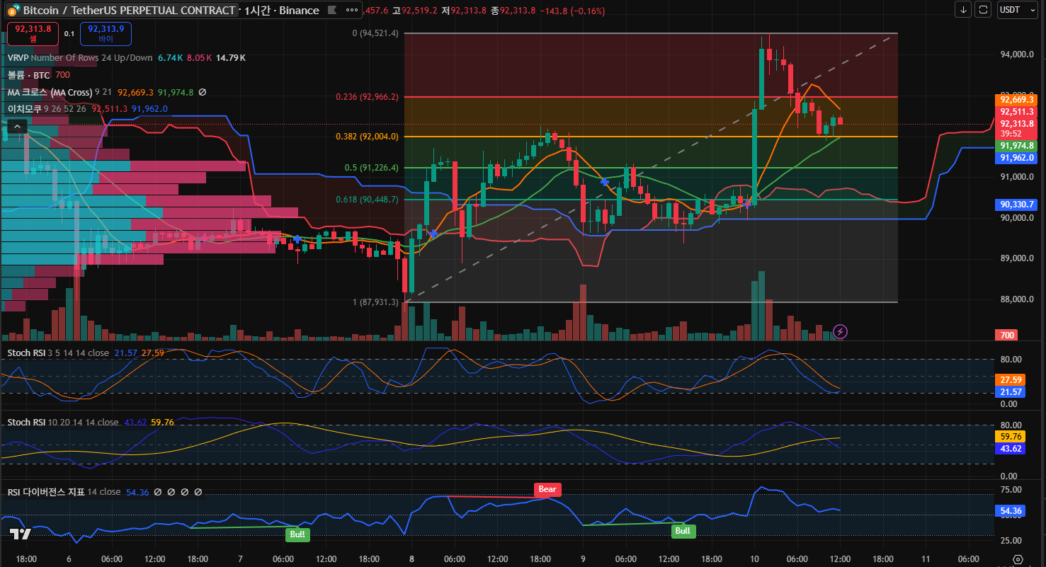Click the fullscreen frame icon
1046x567 pixels.
coord(983,9)
